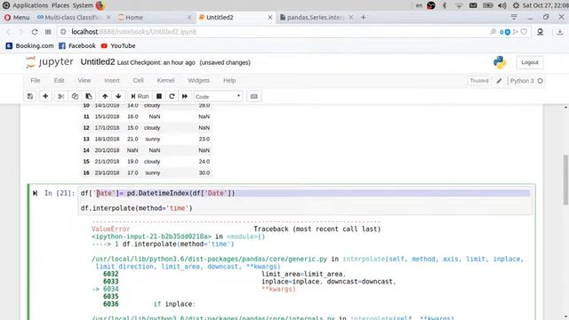569x320 pixels.
Task: Open the Insert menu
Action: point(112,81)
